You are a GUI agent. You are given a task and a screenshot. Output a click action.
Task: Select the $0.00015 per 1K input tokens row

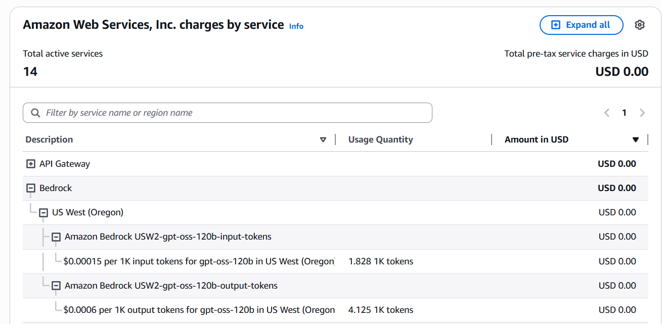click(199, 261)
